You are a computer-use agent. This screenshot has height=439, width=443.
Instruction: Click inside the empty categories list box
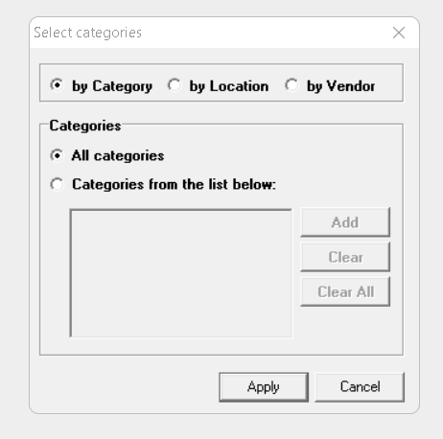coord(181,273)
